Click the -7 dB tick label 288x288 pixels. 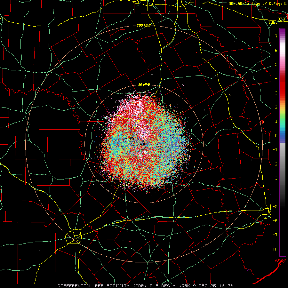(x=275, y=235)
